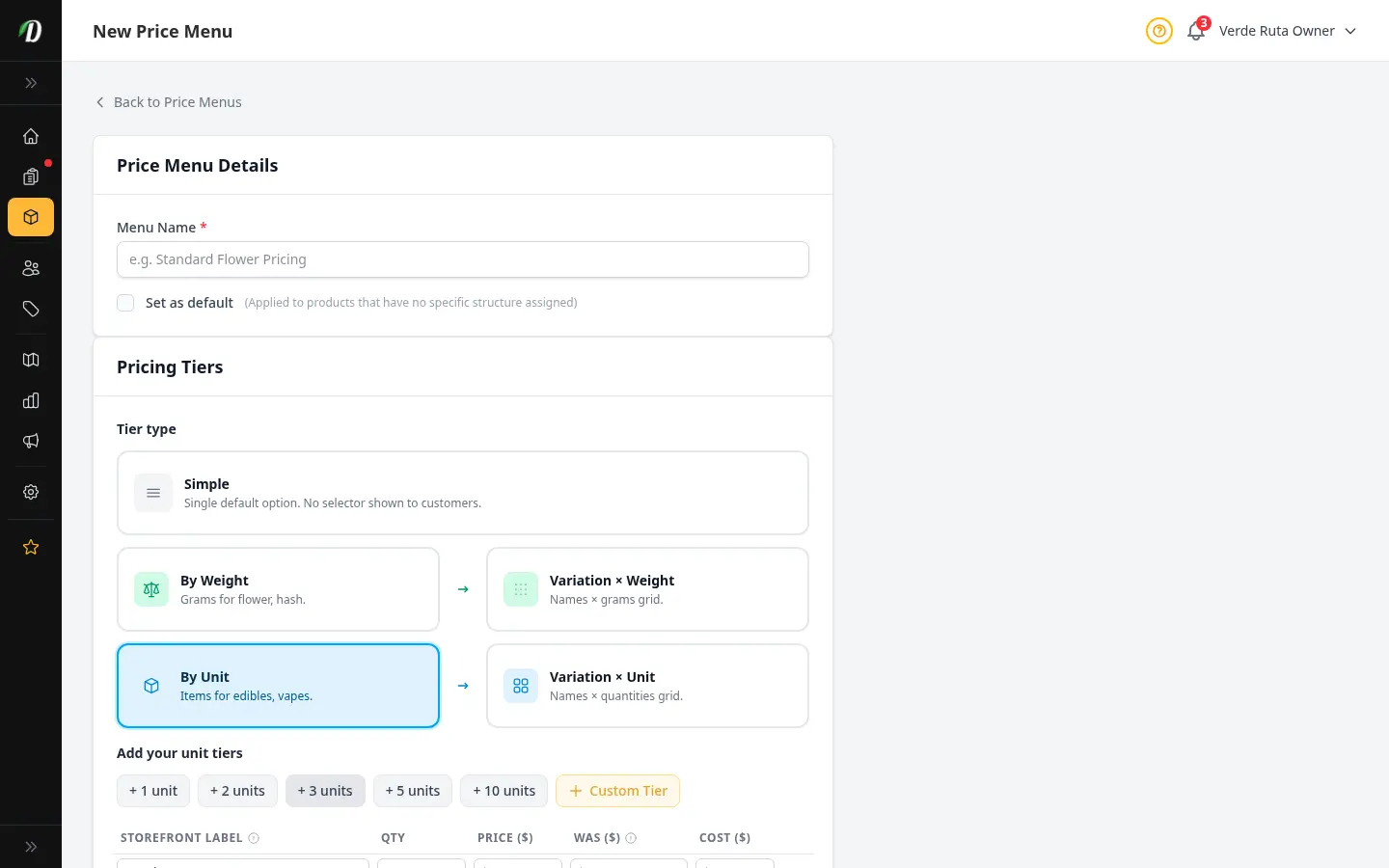Open the Customers people icon
This screenshot has width=1389, height=868.
[31, 268]
